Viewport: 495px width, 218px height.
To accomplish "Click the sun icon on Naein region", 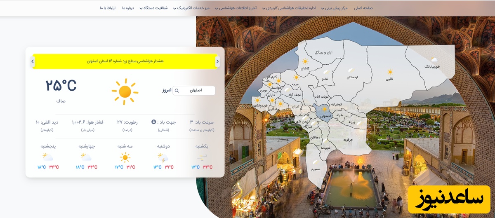I will click(x=389, y=72).
